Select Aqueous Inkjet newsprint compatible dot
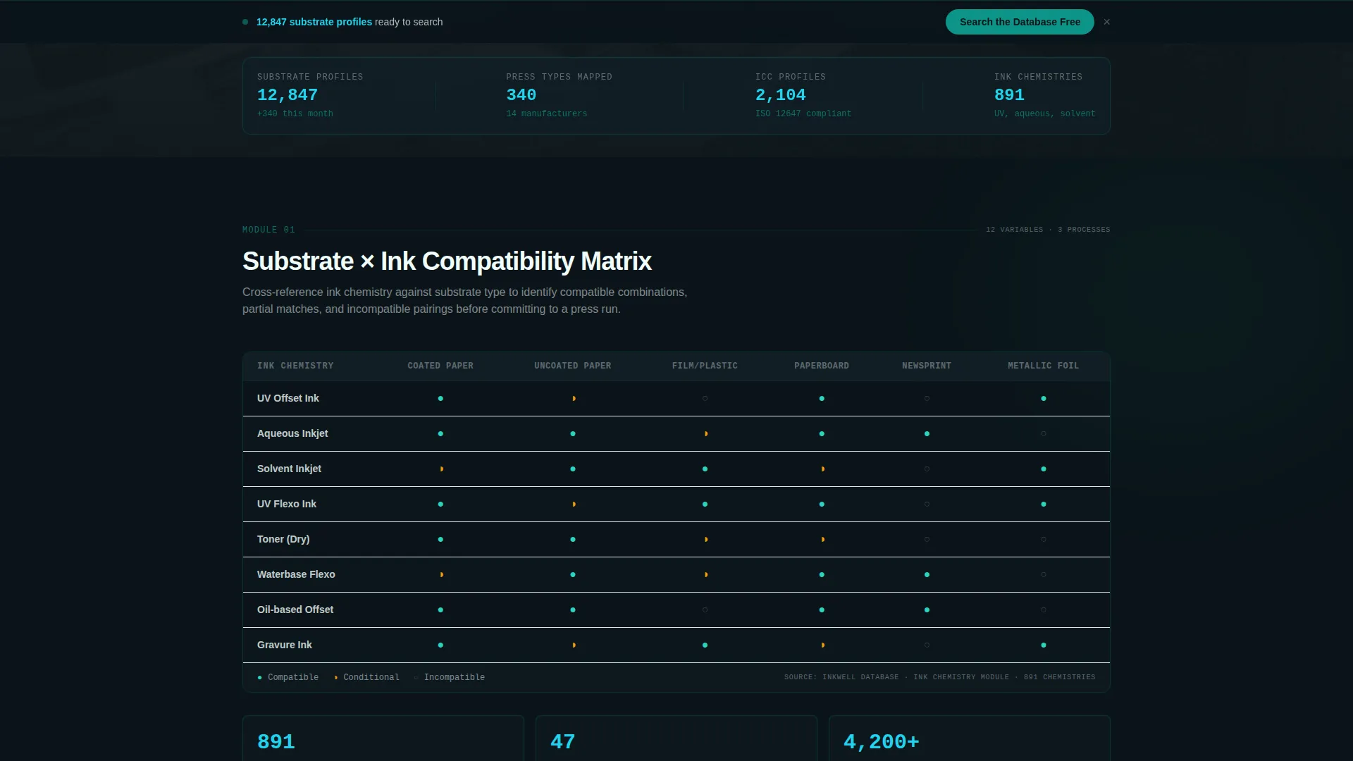Screen dimensions: 1353x761 point(927,434)
